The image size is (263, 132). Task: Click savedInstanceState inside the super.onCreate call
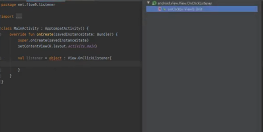68,40
